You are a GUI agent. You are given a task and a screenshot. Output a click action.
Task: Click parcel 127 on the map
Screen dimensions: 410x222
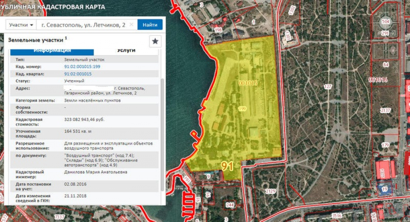pos(327,87)
